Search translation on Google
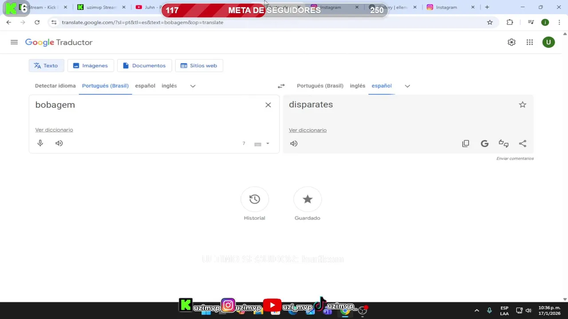 click(485, 144)
